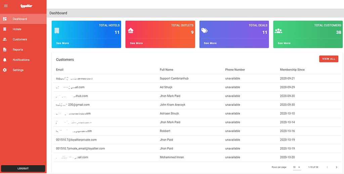This screenshot has height=174, width=344.
Task: Click the Settings gear icon
Action: [x=5, y=70]
